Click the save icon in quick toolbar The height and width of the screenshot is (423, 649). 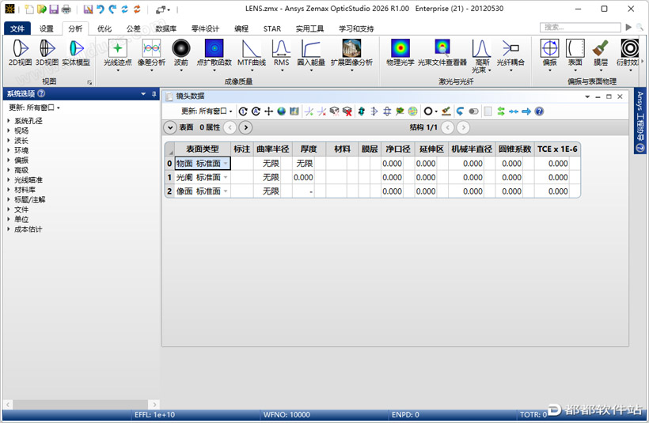pyautogui.click(x=54, y=9)
